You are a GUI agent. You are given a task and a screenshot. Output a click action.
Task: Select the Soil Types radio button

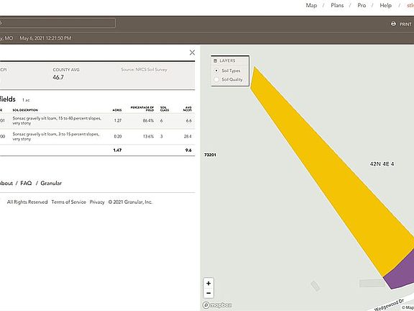tap(216, 71)
